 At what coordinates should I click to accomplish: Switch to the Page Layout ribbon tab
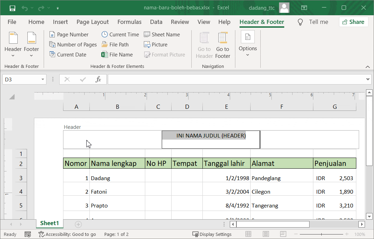pyautogui.click(x=93, y=22)
